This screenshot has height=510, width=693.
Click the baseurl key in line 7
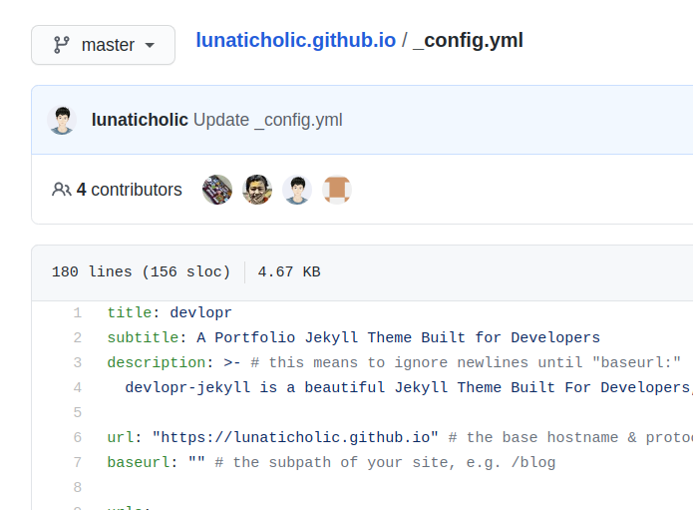pyautogui.click(x=138, y=462)
